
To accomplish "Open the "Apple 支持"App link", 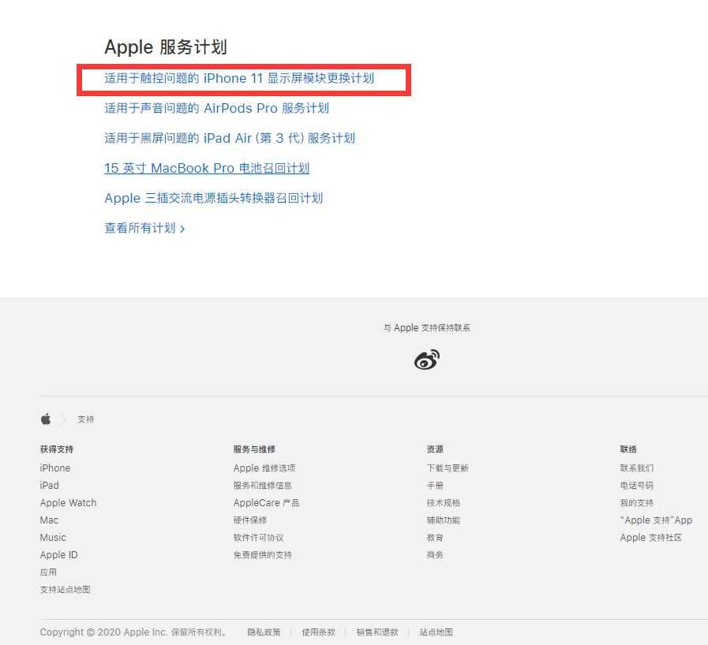I will (656, 520).
